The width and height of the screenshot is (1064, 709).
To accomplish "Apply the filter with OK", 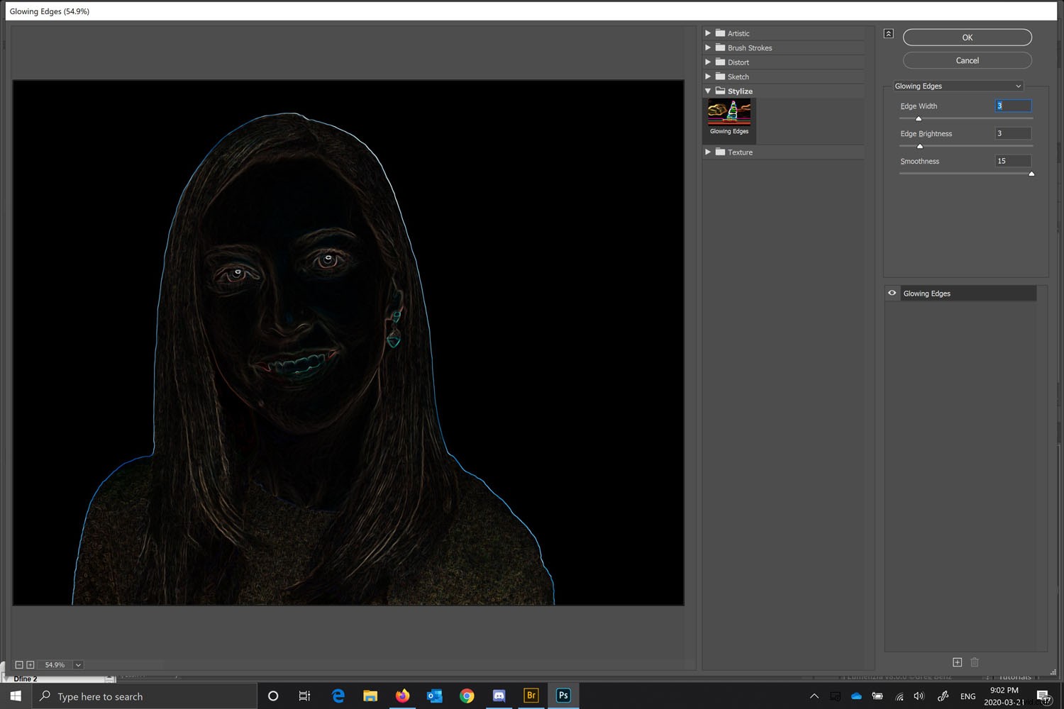I will [967, 37].
